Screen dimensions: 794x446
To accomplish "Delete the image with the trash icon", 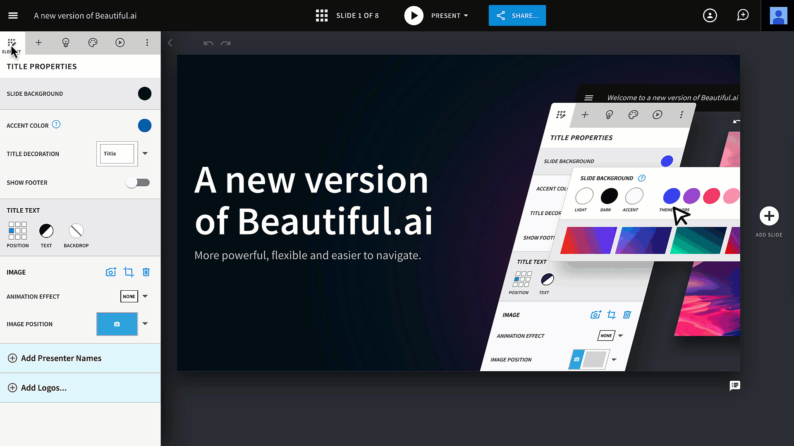I will tap(146, 272).
